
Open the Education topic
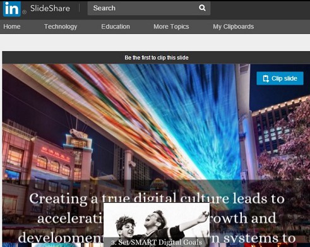pos(116,27)
